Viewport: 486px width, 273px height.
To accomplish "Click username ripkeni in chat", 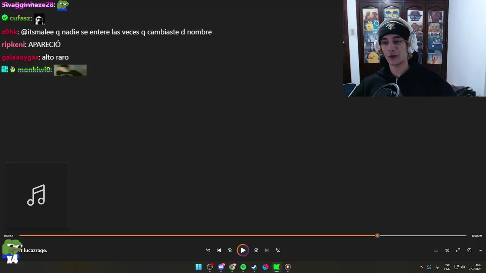I will (x=13, y=44).
